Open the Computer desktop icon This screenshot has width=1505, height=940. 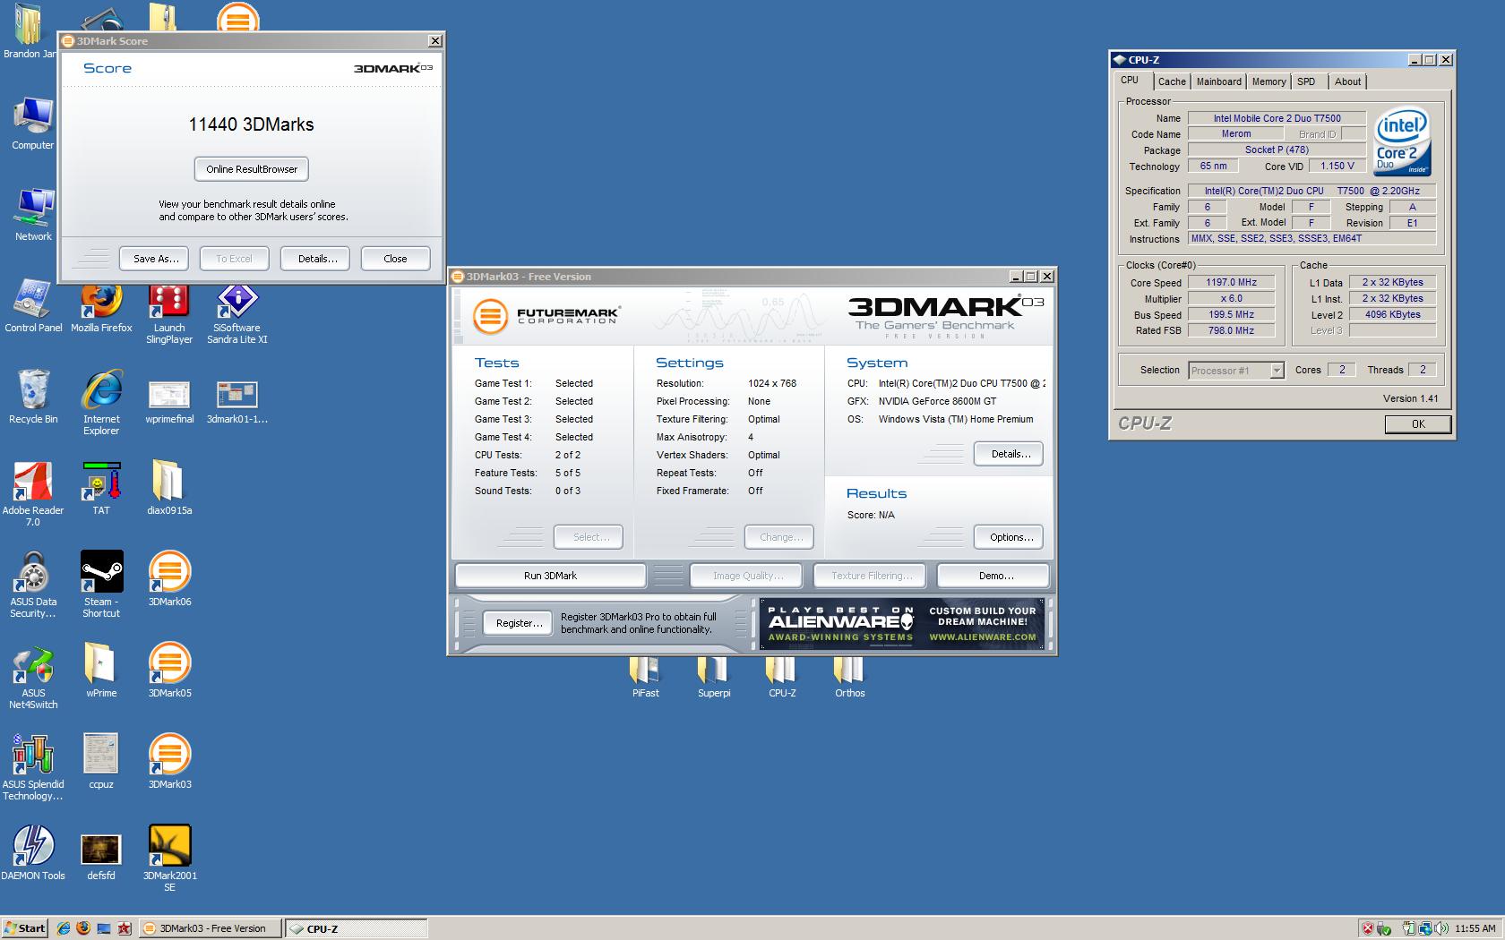(x=33, y=124)
